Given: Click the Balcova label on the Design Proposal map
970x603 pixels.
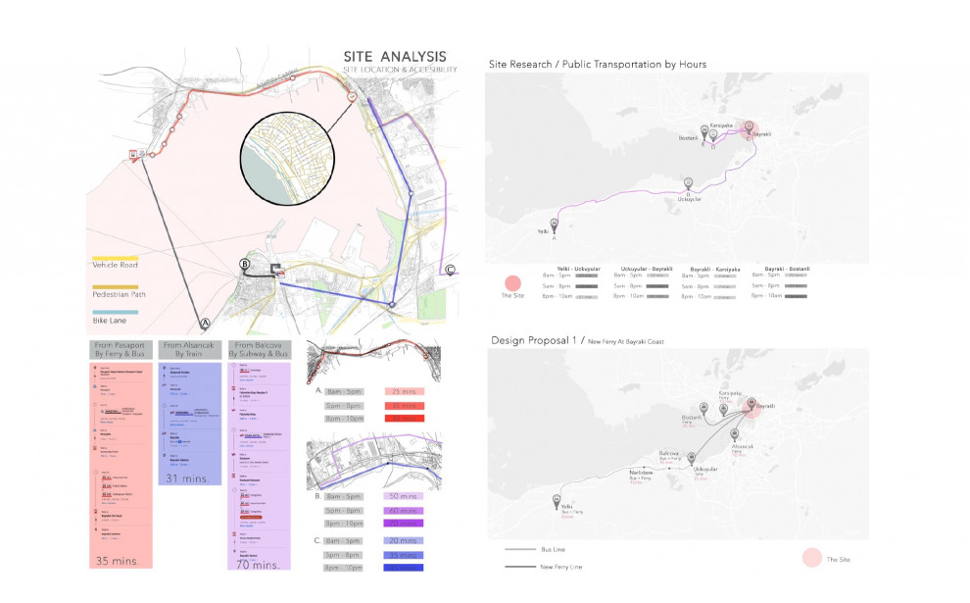Looking at the screenshot, I should click(669, 453).
